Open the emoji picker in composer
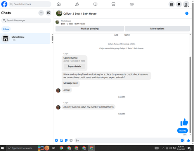Screen dimensions: 194x151 (182, 141)
